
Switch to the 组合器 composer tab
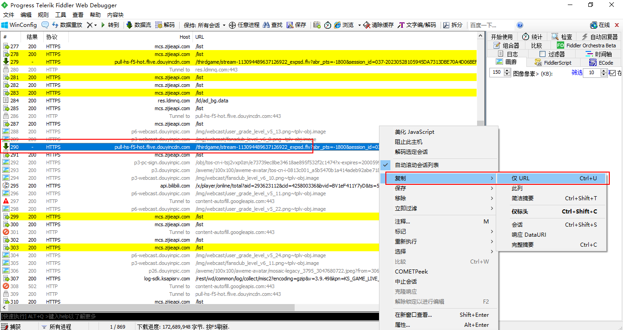(507, 46)
